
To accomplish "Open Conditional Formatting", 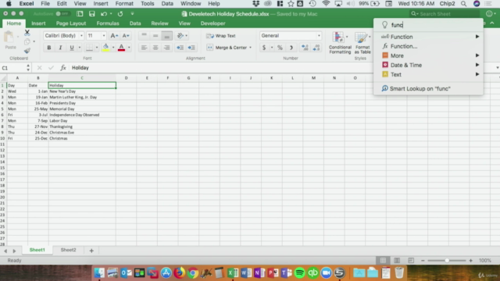I will tap(340, 43).
